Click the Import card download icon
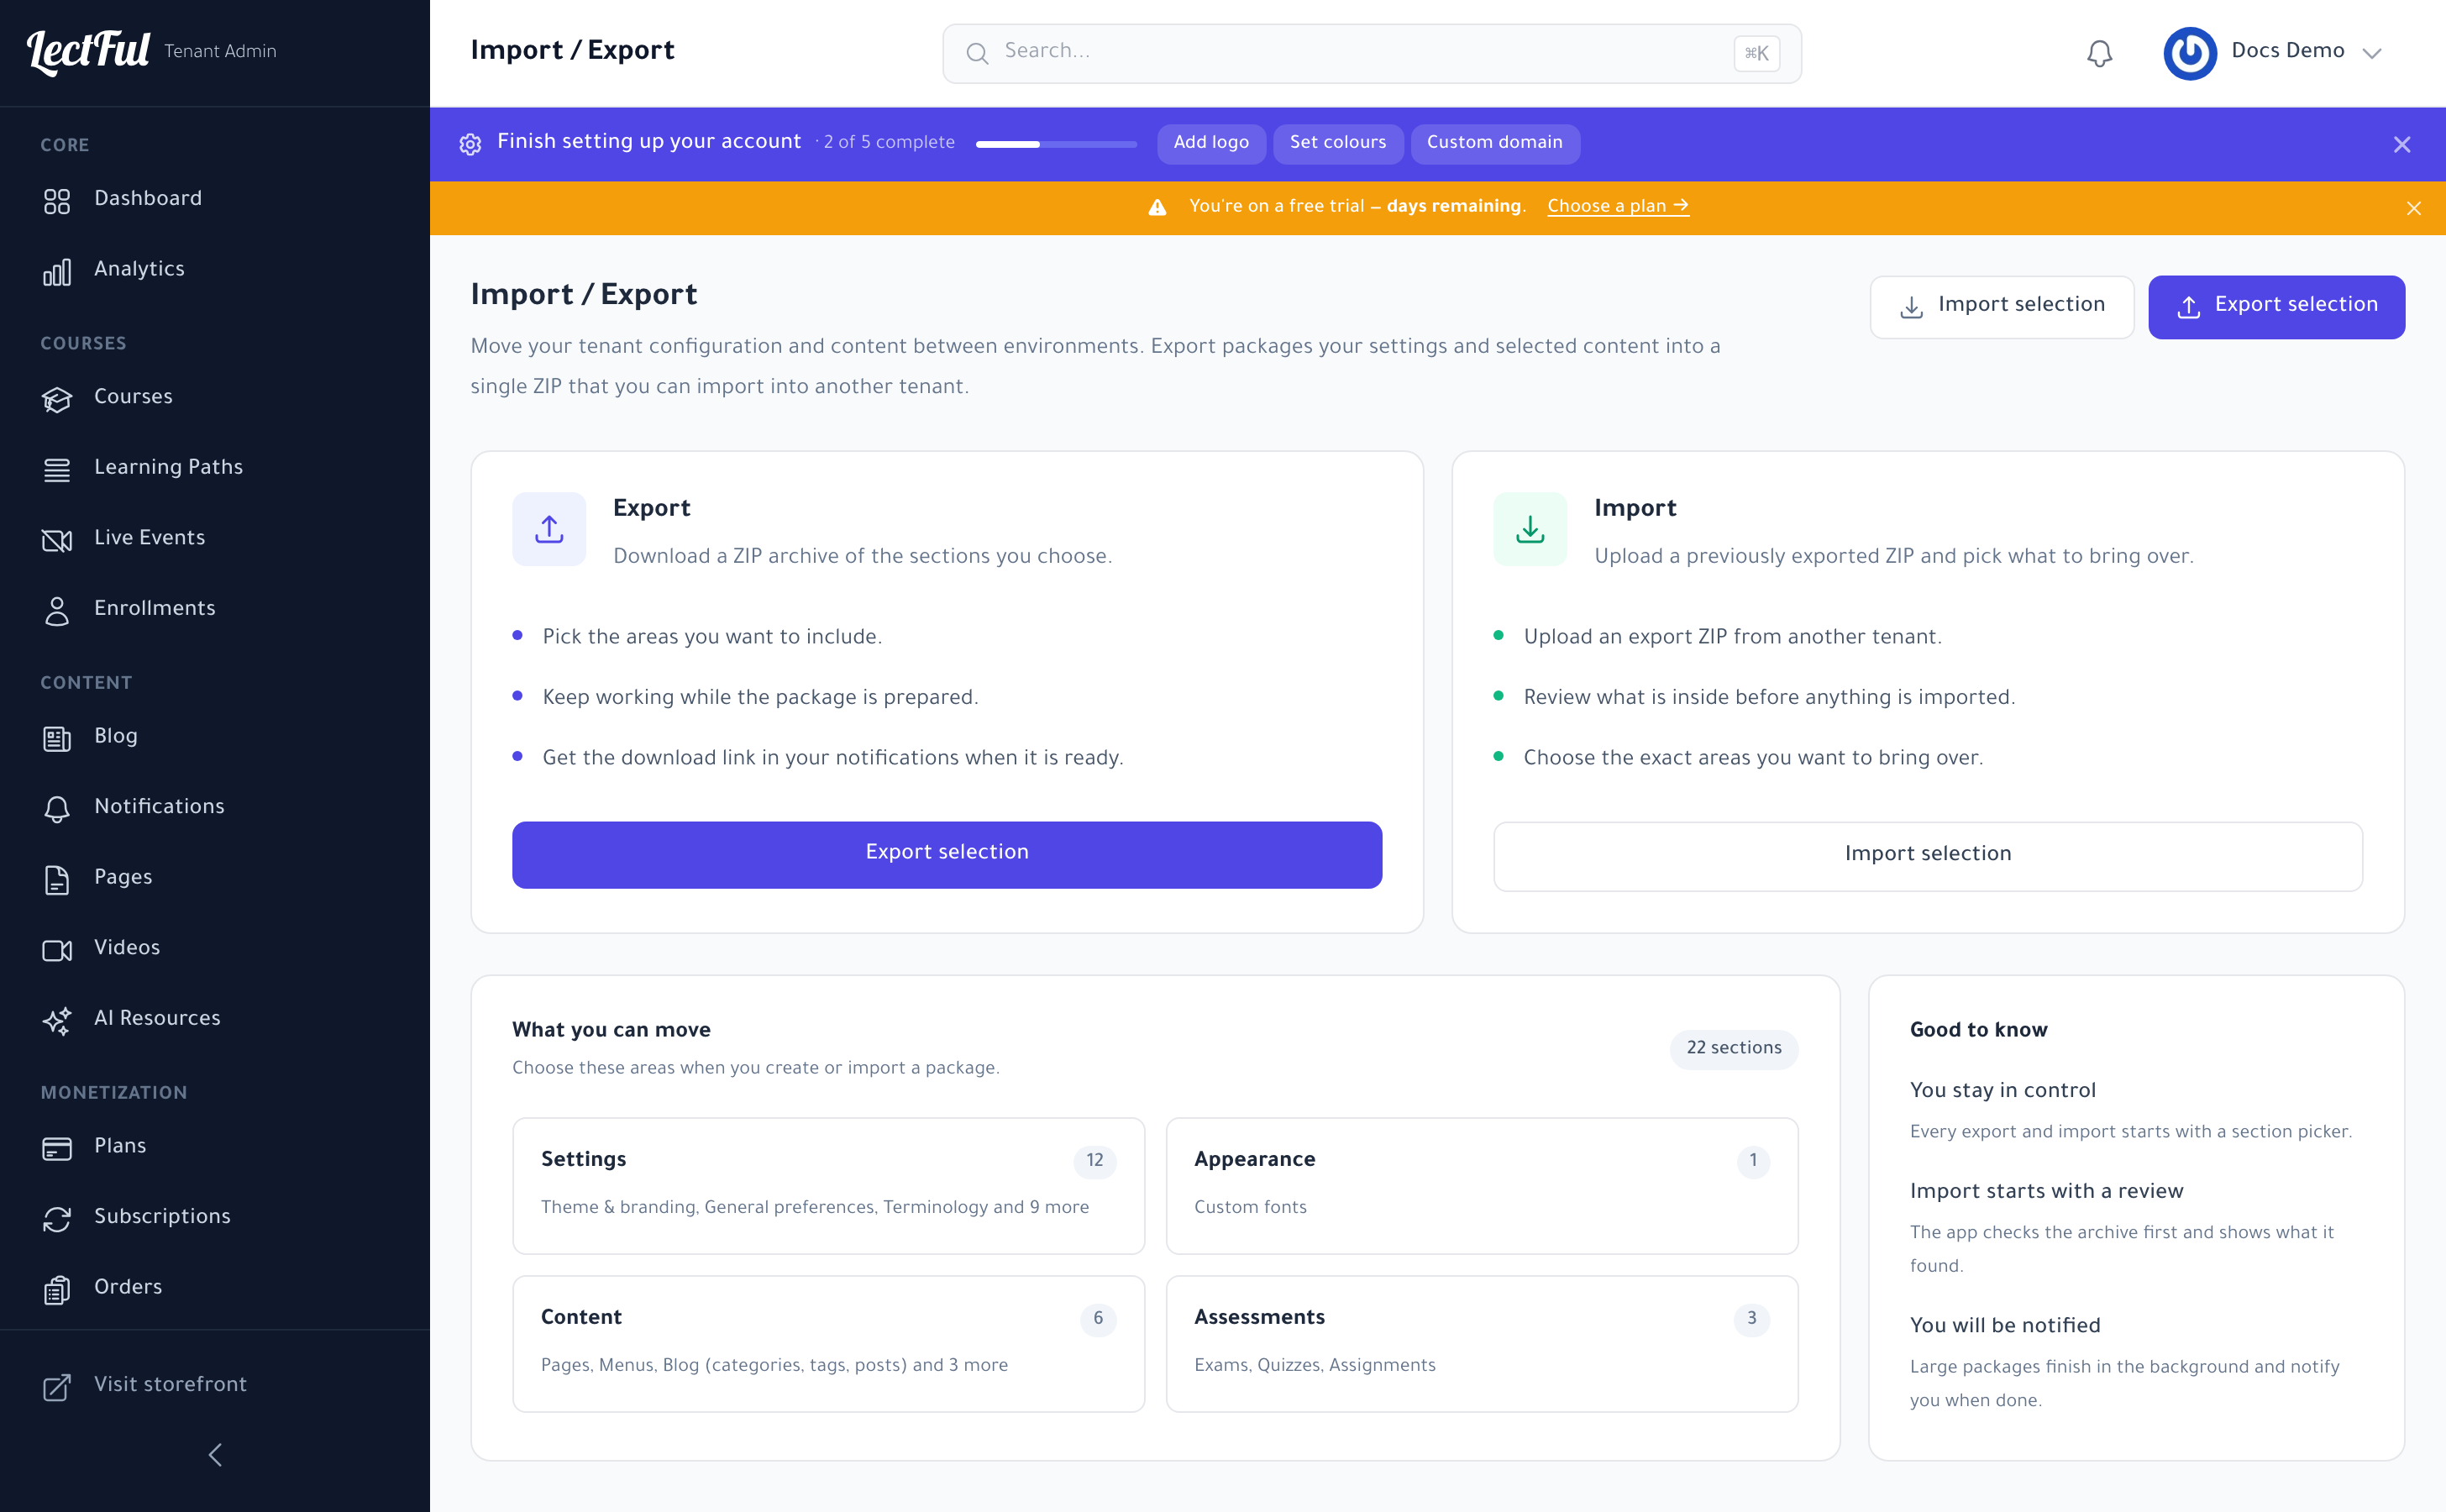 click(1530, 529)
